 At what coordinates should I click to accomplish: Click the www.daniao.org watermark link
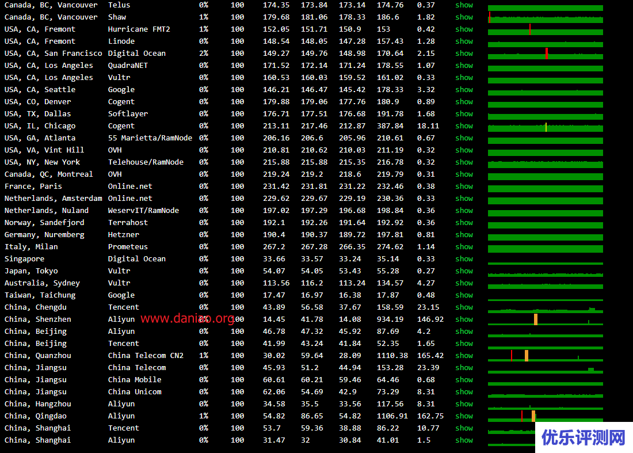(188, 319)
